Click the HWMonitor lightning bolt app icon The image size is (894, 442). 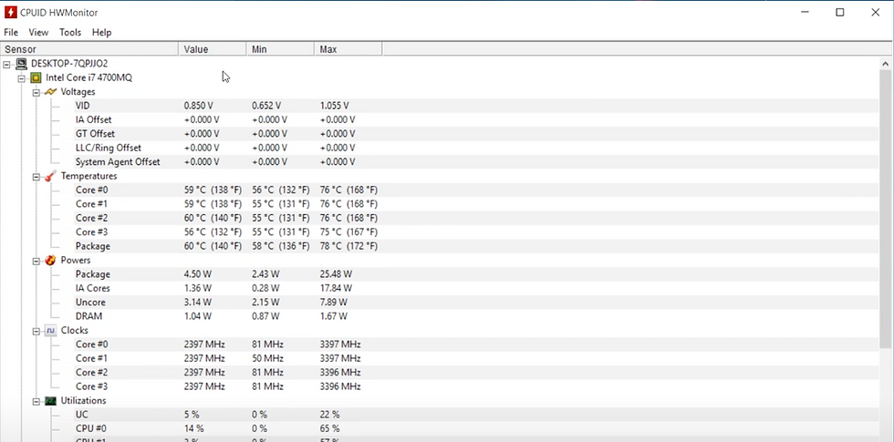pos(10,12)
